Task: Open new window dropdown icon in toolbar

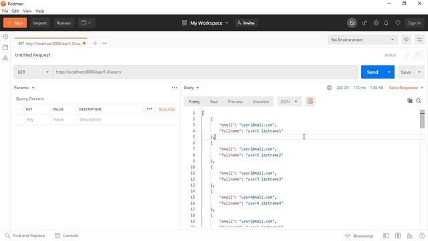Action: click(x=86, y=23)
